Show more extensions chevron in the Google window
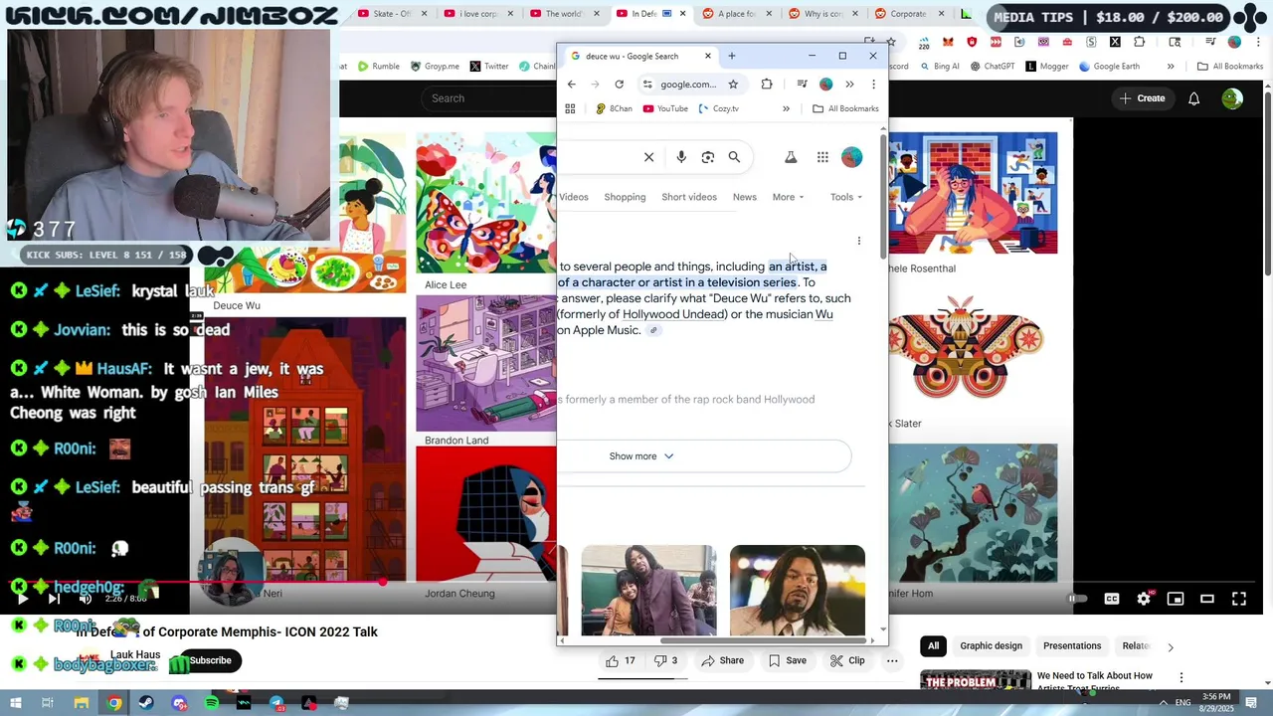This screenshot has height=716, width=1273. [849, 85]
